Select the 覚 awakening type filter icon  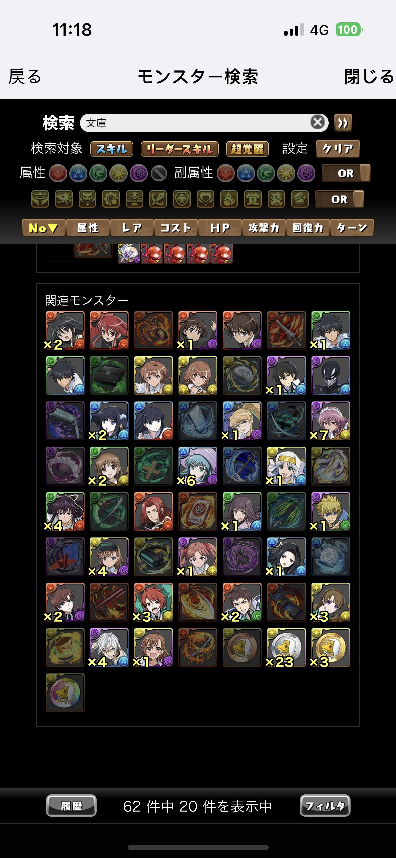[253, 199]
